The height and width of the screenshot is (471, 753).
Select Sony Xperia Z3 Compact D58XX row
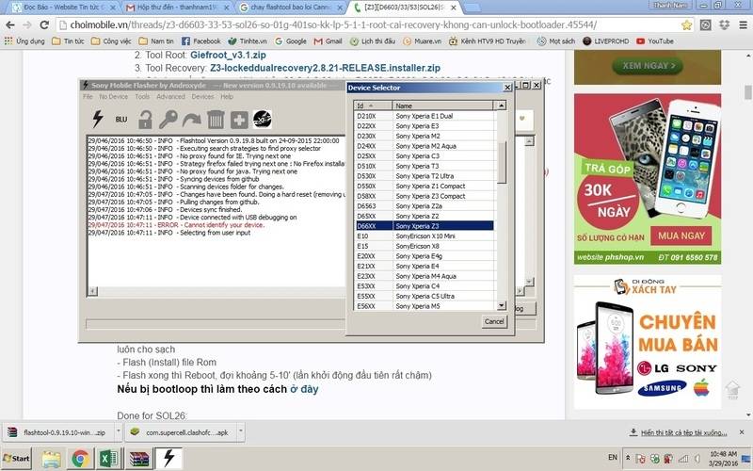tap(425, 196)
